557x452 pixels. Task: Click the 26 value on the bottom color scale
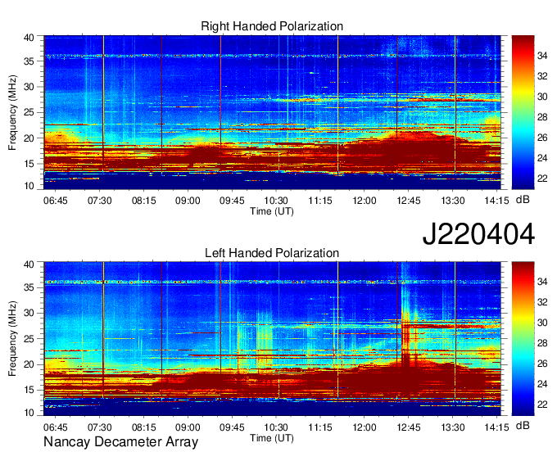click(542, 364)
